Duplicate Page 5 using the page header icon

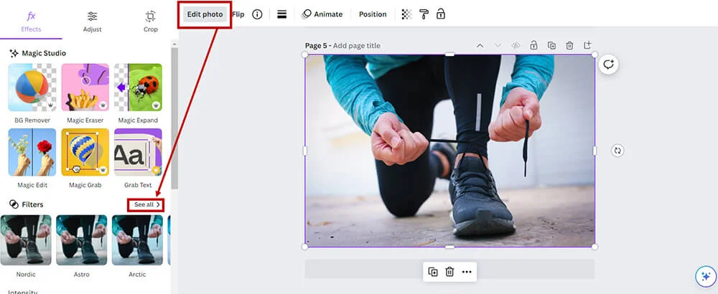click(x=551, y=46)
